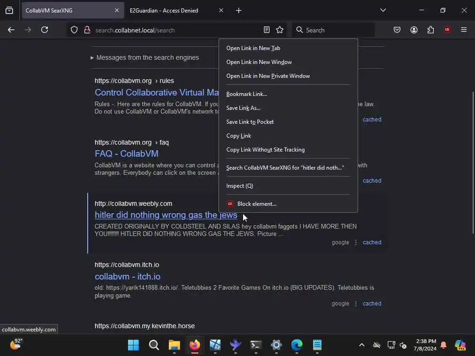The image size is (475, 356).
Task: Select Copy Link menu entry
Action: click(288, 136)
